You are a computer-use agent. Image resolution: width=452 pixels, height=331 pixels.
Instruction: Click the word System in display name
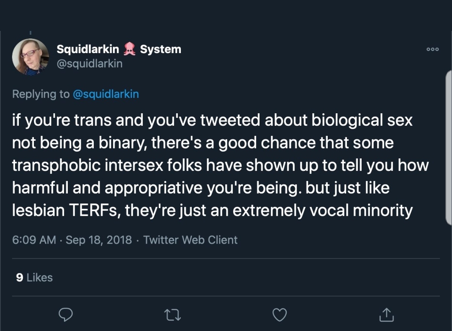click(x=161, y=49)
